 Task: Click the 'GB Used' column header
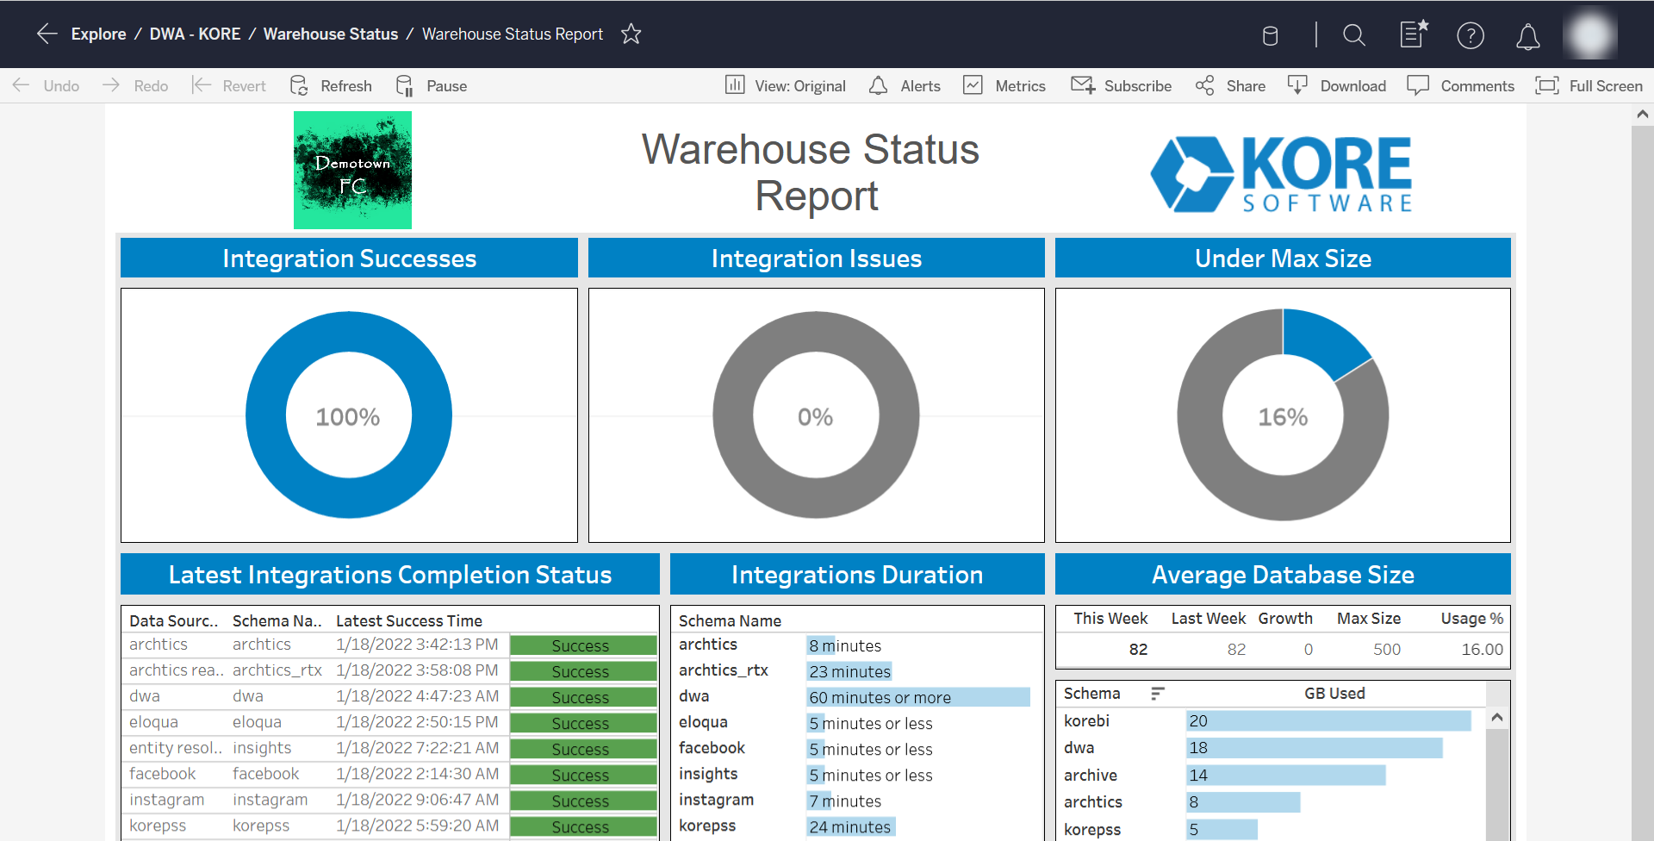click(x=1334, y=693)
